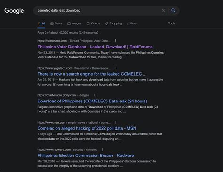Open options menu for raidforums.com result

(x=115, y=41)
